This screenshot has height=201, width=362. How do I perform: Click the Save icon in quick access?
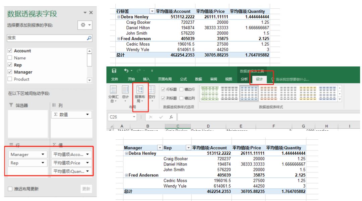[x=114, y=71]
